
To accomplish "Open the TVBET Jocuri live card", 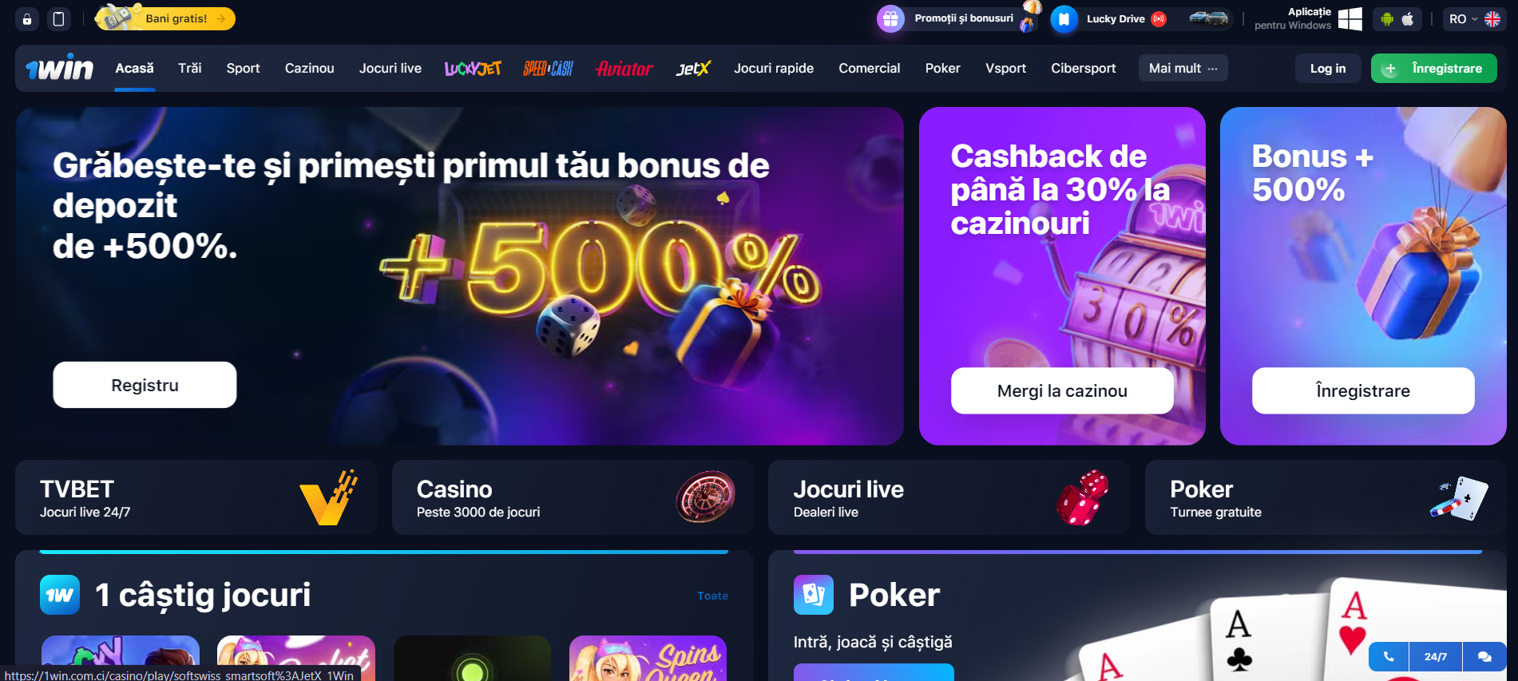I will click(196, 497).
